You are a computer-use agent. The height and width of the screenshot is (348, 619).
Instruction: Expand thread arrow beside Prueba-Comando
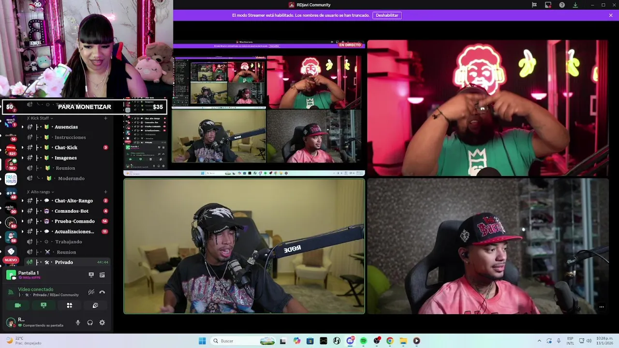[x=22, y=221]
